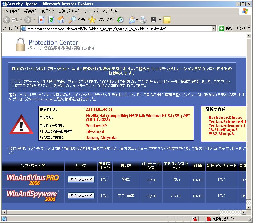Click the vertical scrollbar thumb
Image resolution: width=253 pixels, height=223 pixels.
(248, 119)
